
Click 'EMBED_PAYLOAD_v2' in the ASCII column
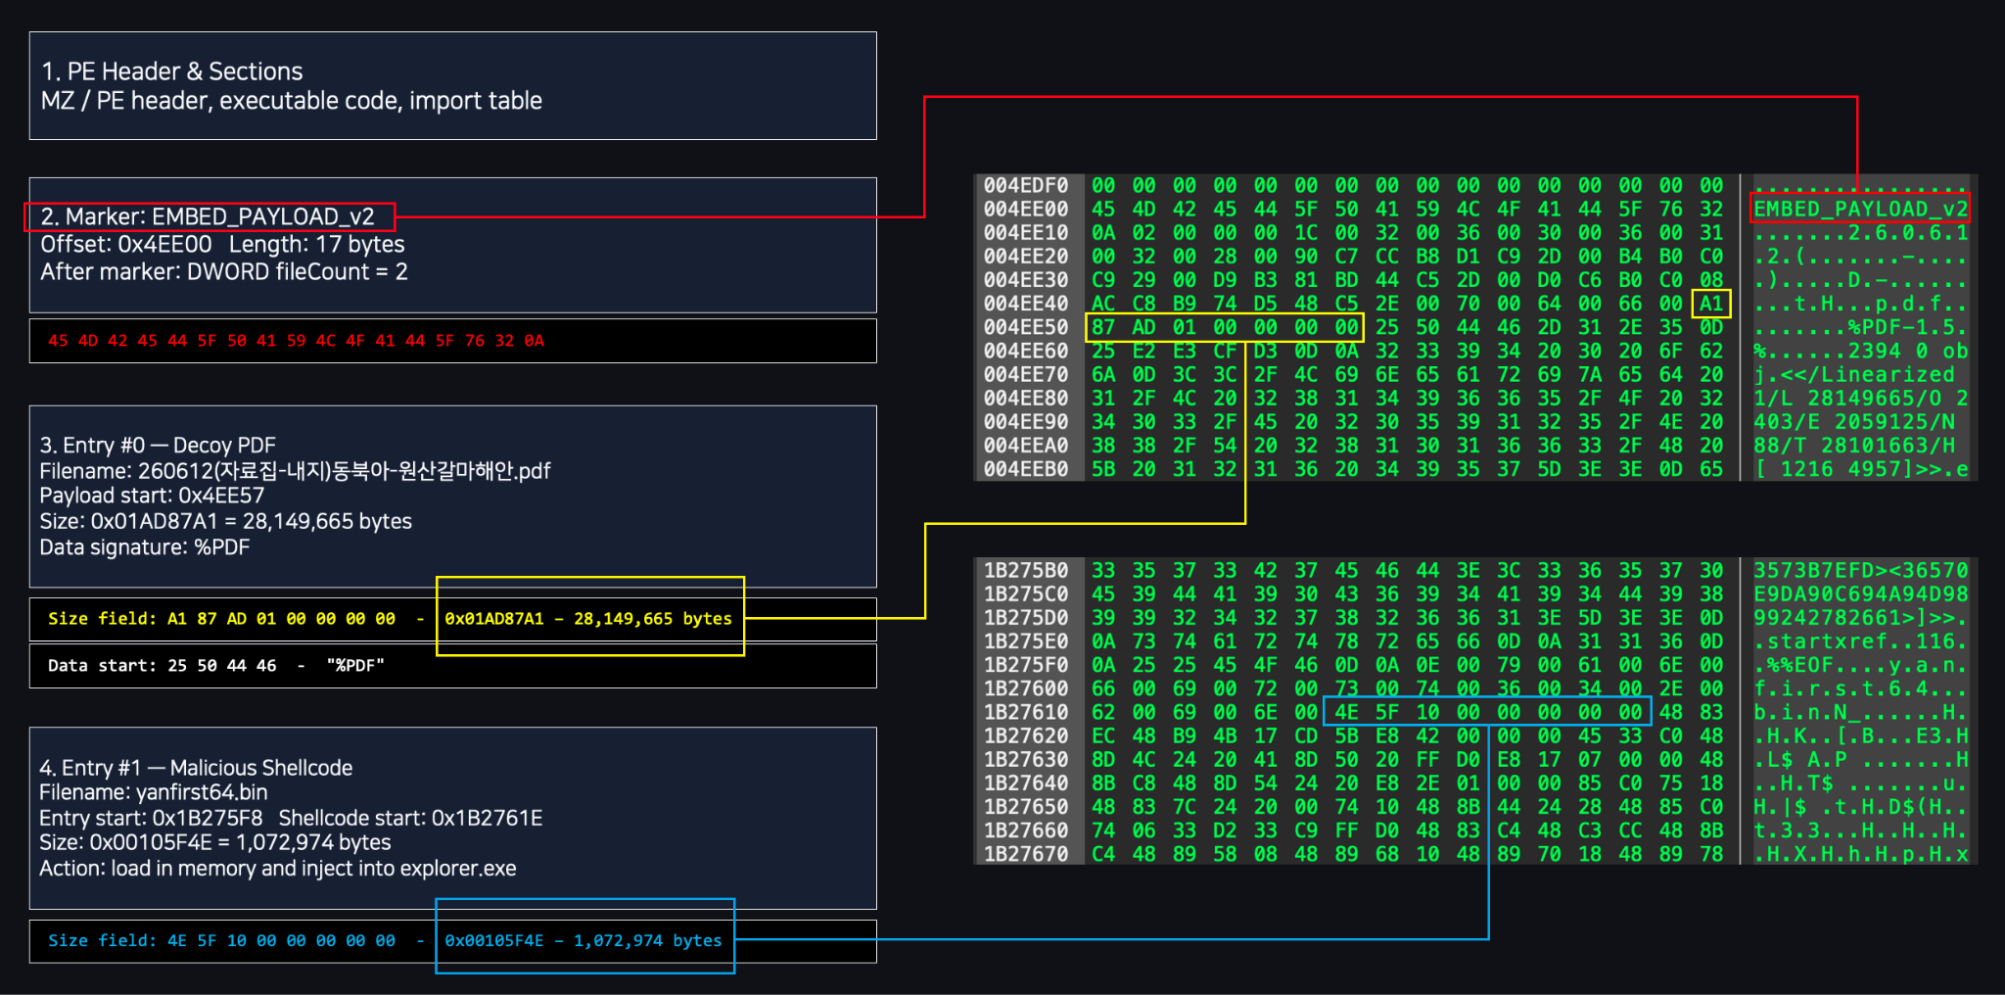pyautogui.click(x=1860, y=209)
